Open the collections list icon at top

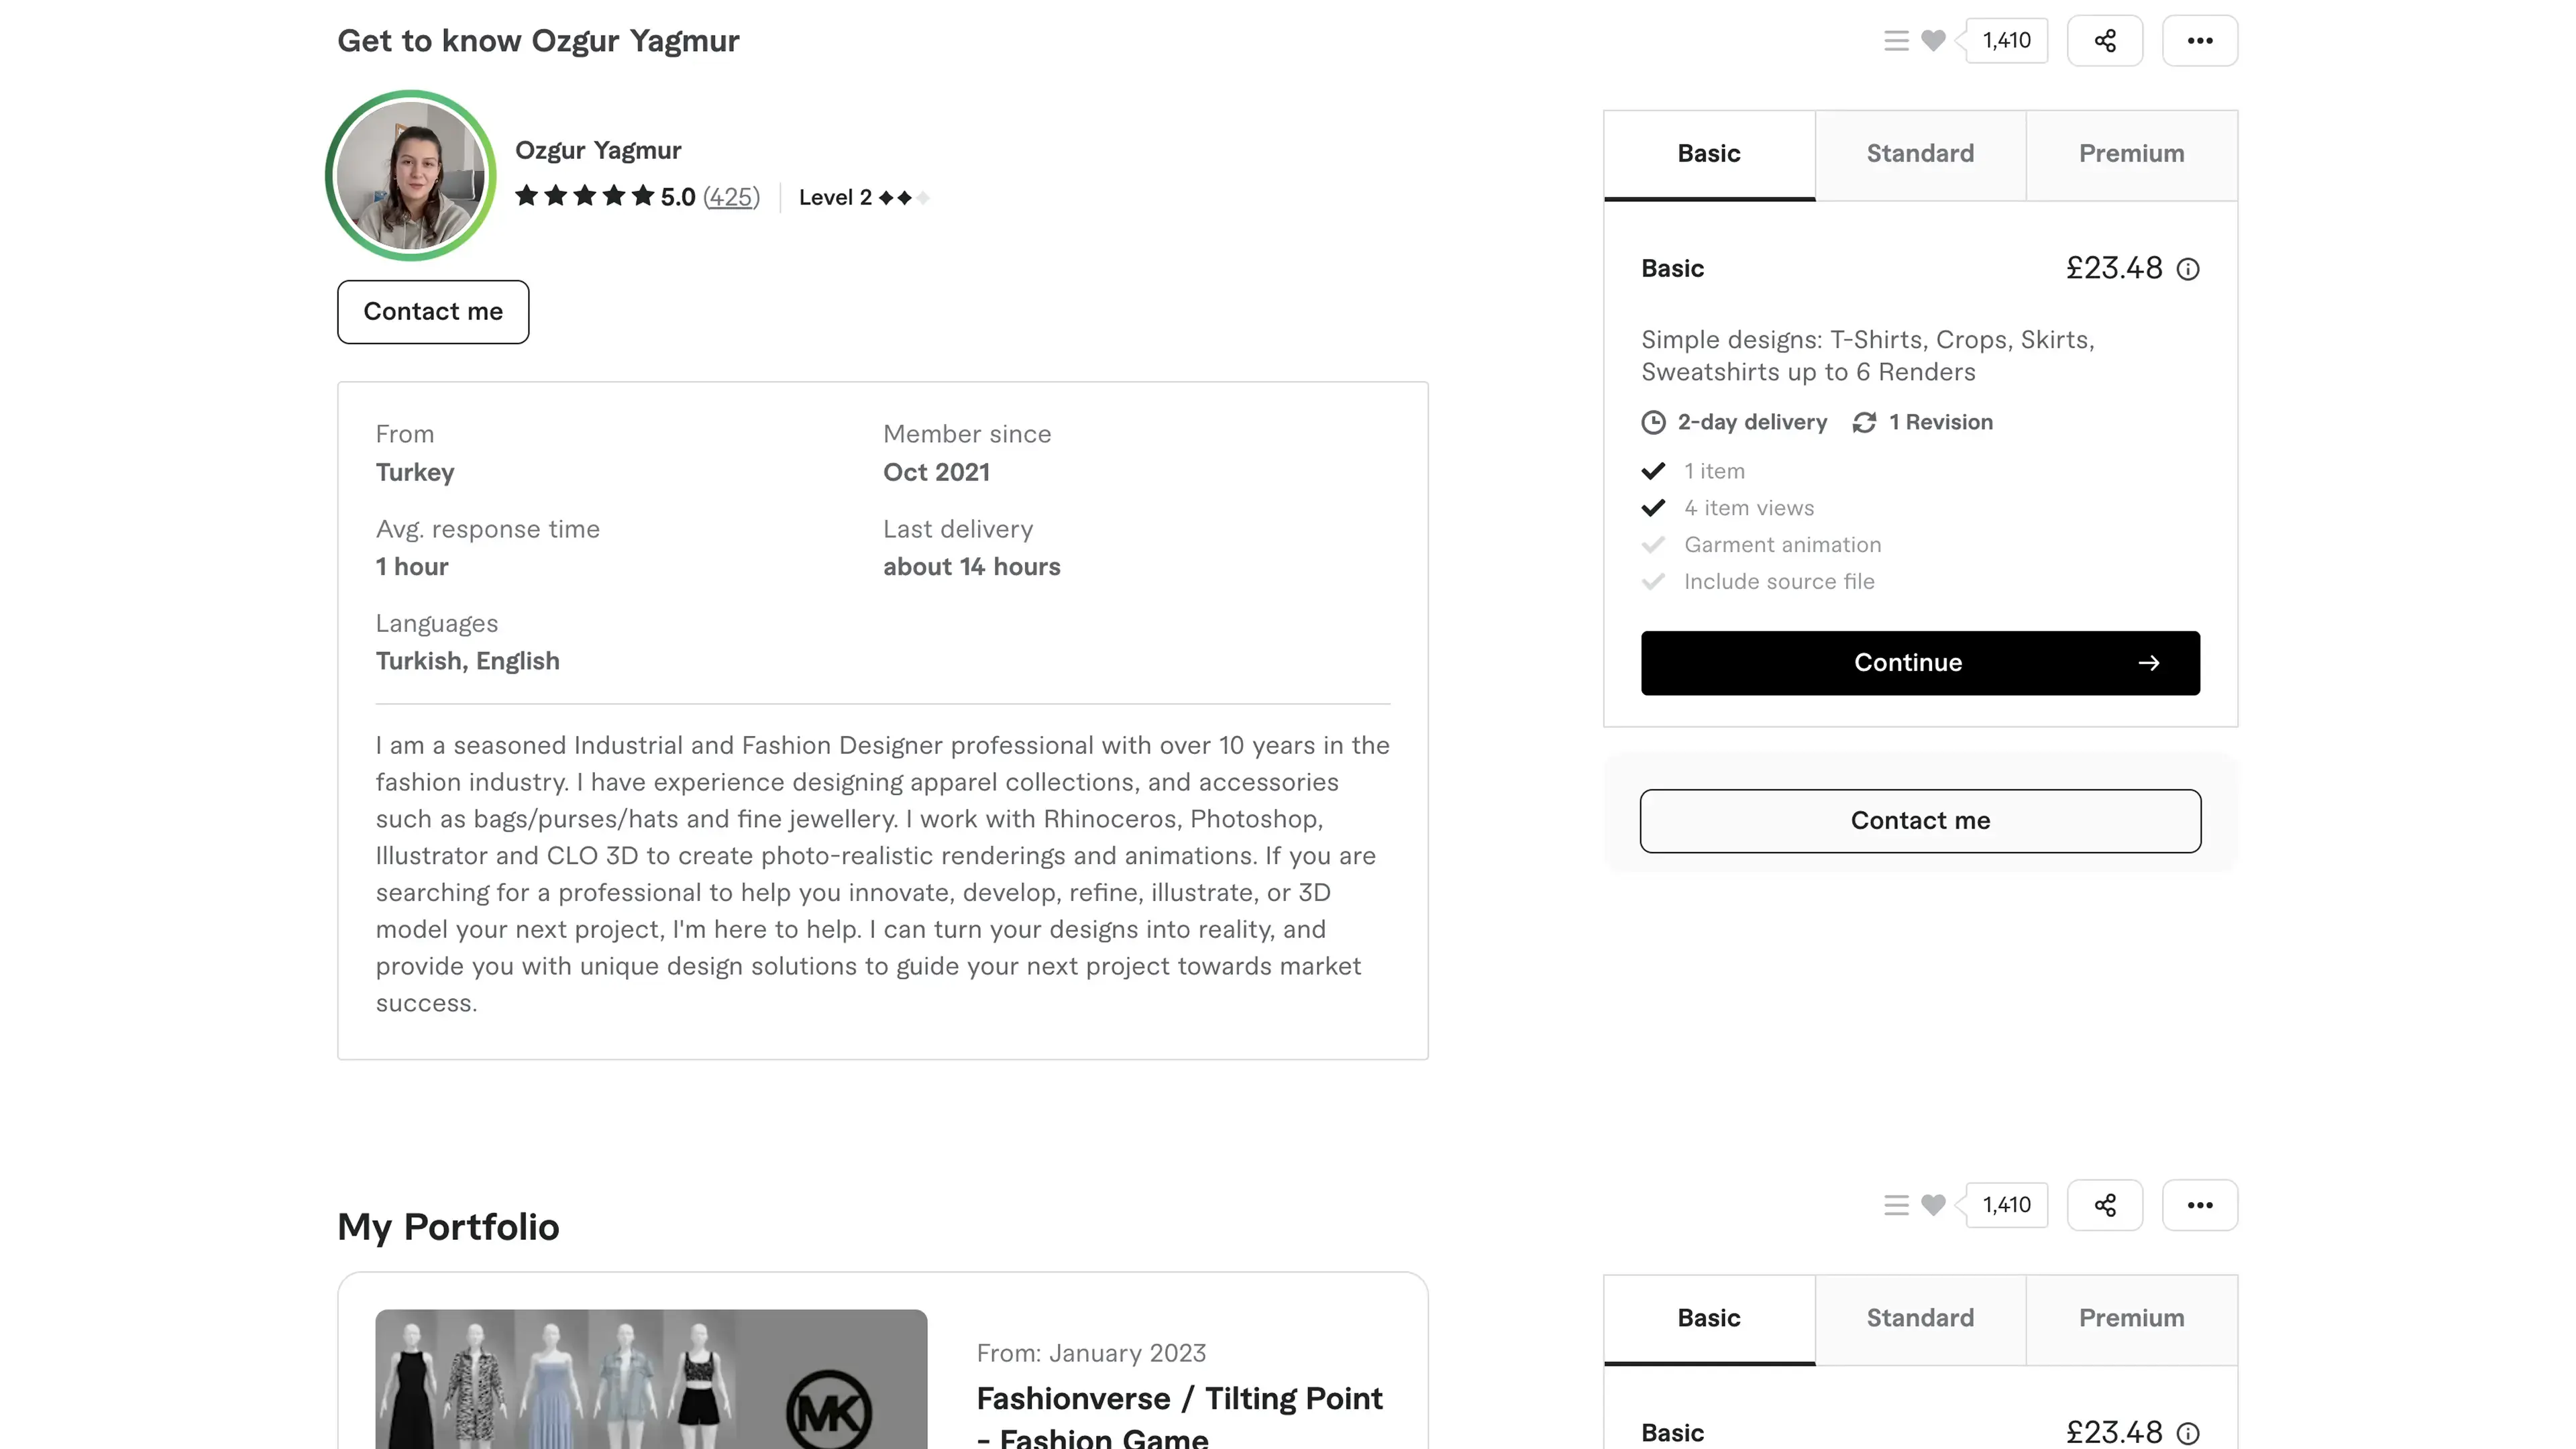[x=1896, y=41]
